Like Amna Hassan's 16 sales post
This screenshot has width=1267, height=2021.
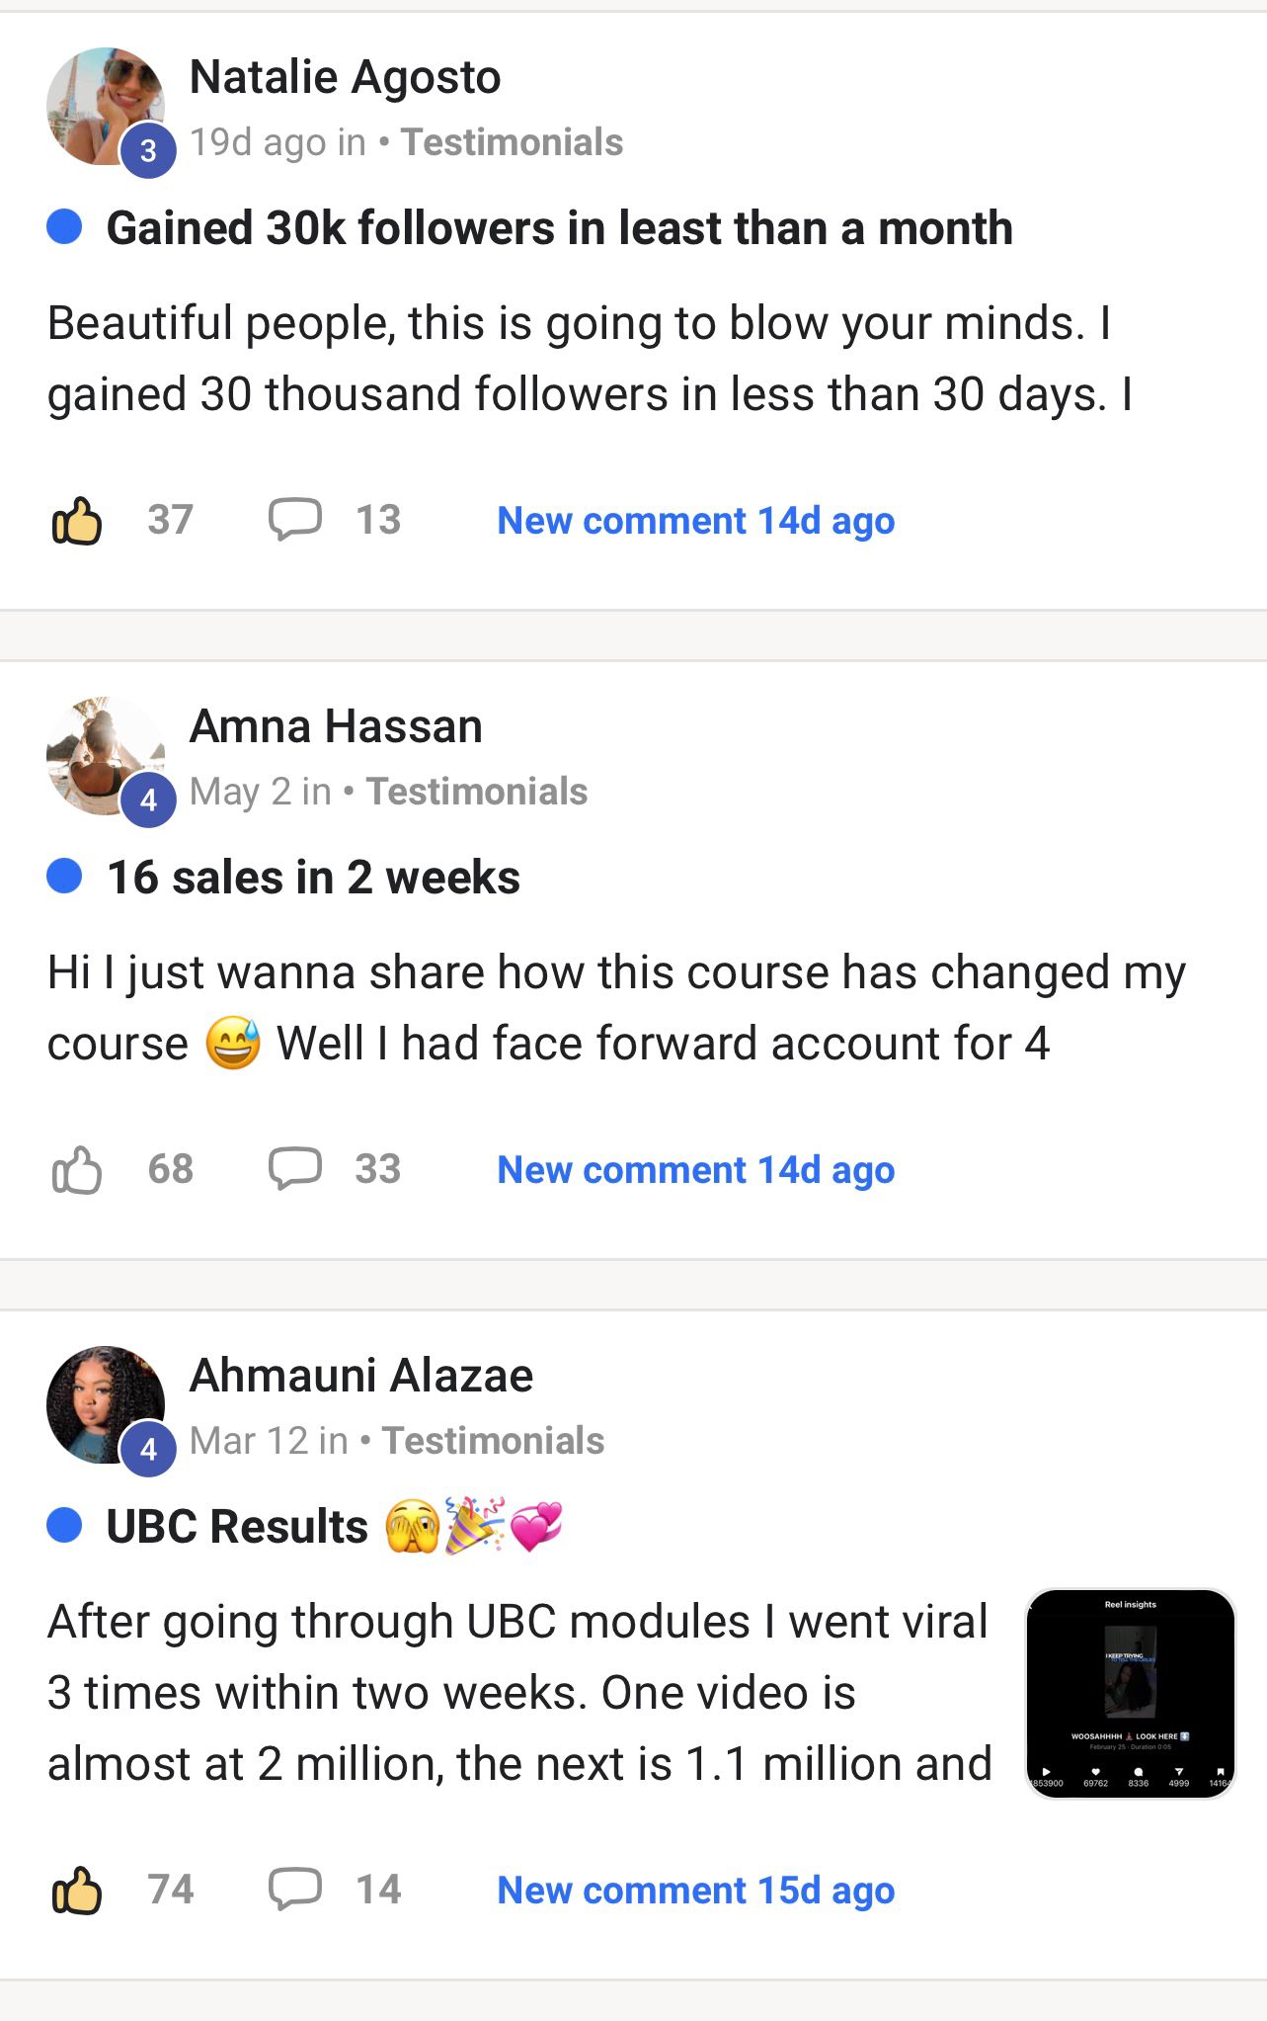pyautogui.click(x=77, y=1169)
